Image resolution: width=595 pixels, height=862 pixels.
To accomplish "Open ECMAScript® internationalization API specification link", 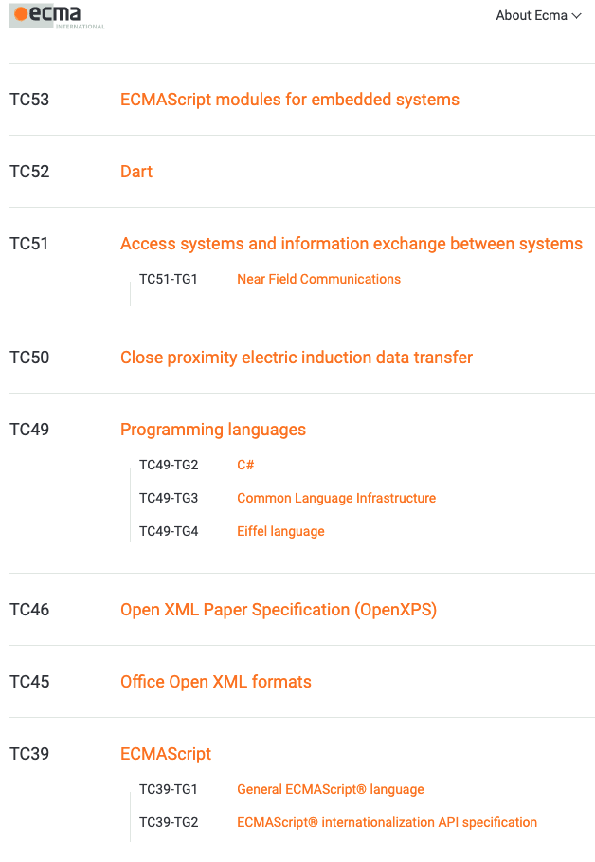I will [x=387, y=822].
